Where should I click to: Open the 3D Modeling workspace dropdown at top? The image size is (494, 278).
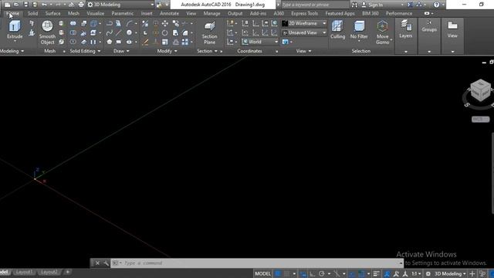click(x=120, y=5)
